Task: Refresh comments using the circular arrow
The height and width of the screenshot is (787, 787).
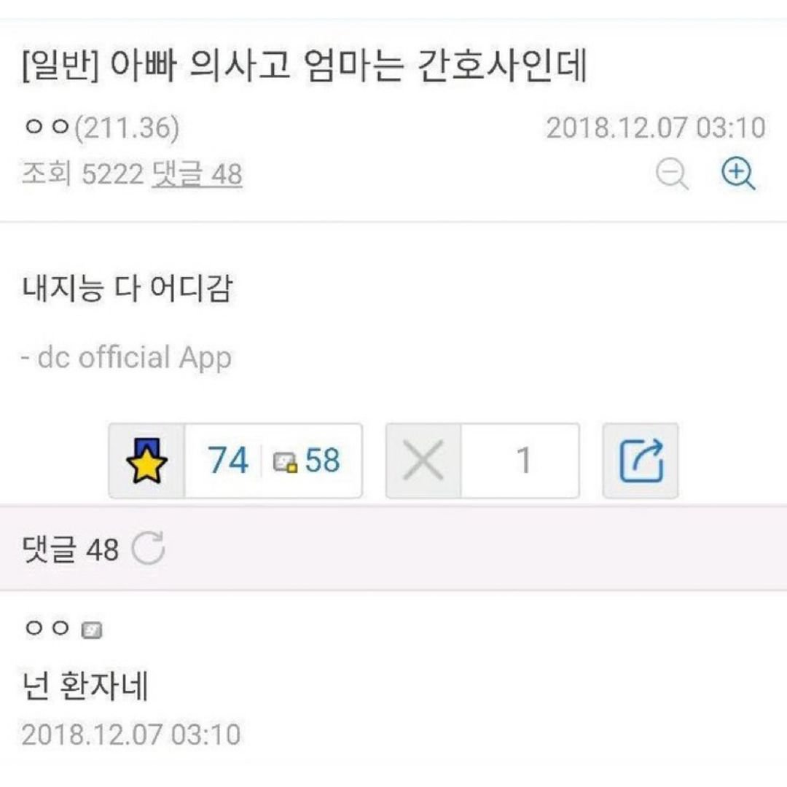Action: pos(148,548)
